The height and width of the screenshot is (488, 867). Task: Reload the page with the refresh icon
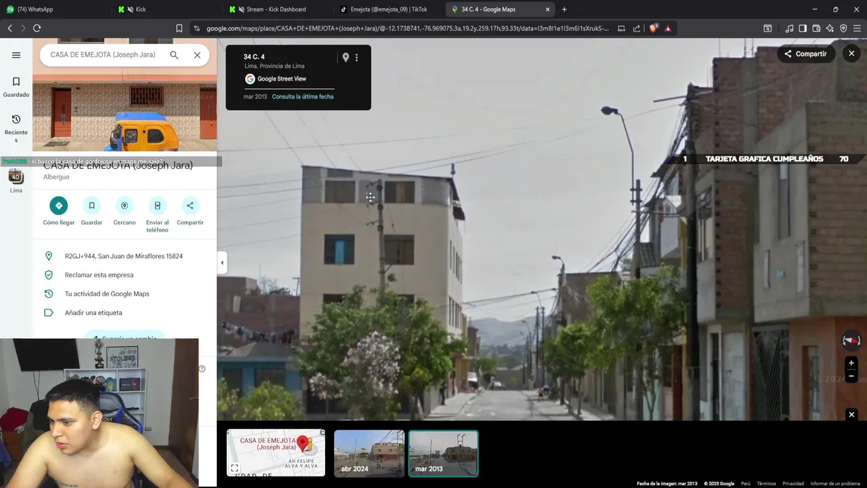pos(37,28)
